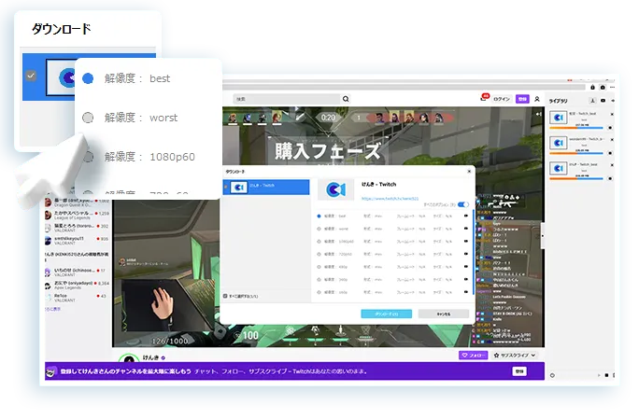Select the 360p resolution radio in the dialog
Viewport: 639px width, 419px height.
[319, 280]
